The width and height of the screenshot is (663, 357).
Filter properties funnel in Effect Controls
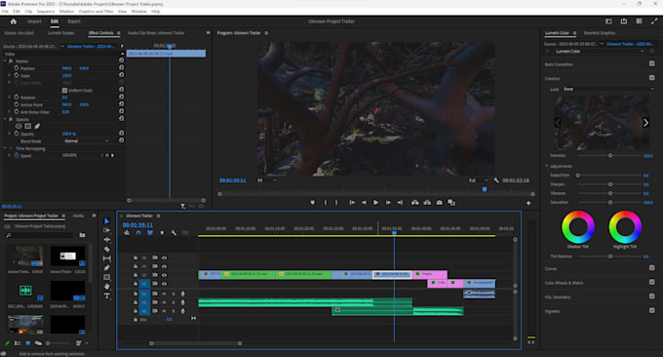182,207
